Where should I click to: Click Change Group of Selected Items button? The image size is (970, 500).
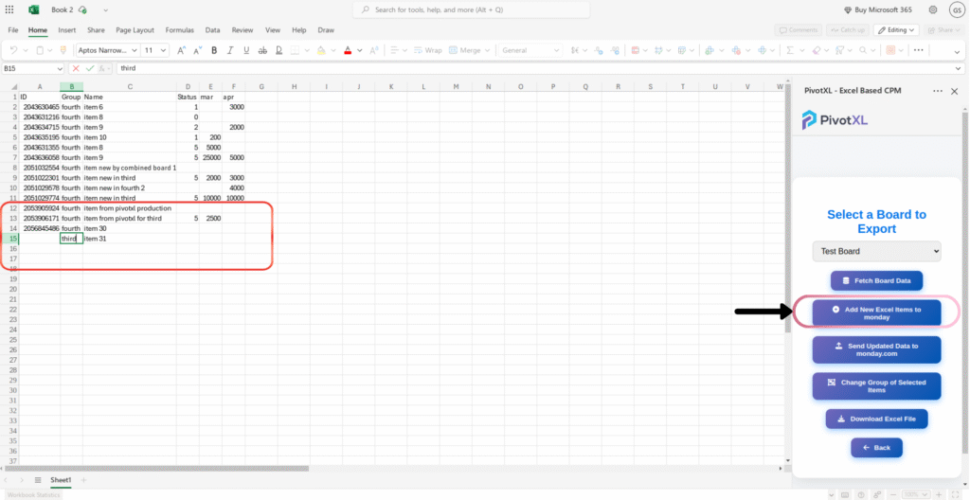(x=876, y=386)
